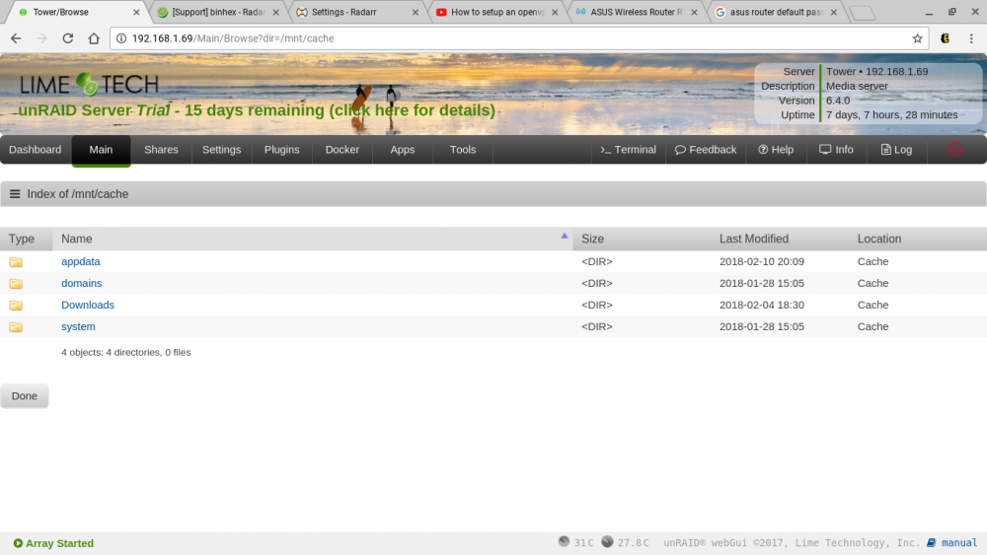The height and width of the screenshot is (555, 987).
Task: Open the appdata folder icon
Action: point(16,261)
